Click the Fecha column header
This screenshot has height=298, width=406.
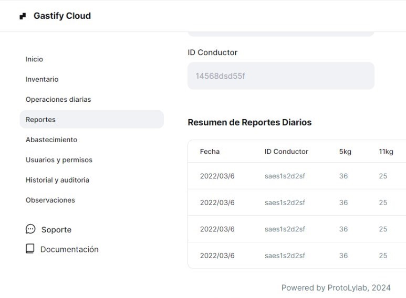[210, 152]
